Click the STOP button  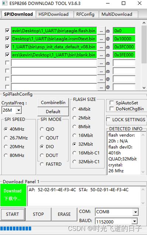coord(38,214)
